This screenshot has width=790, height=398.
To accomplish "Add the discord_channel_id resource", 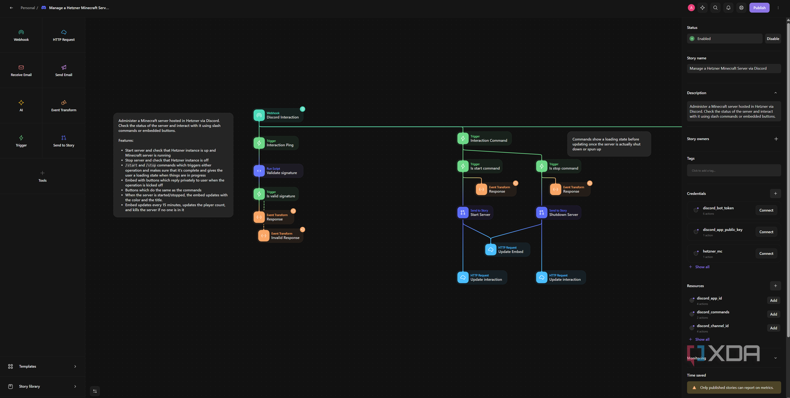I will [773, 328].
